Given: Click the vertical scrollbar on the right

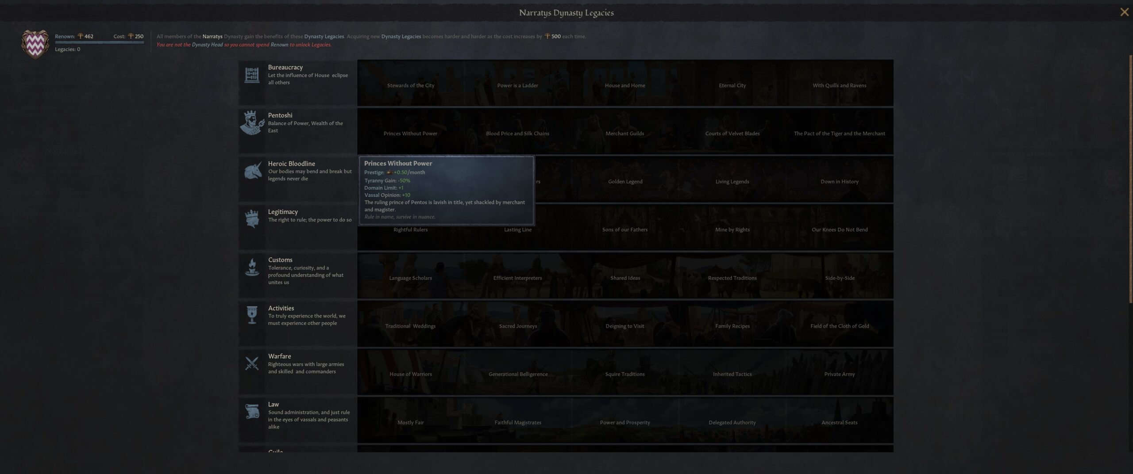Looking at the screenshot, I should 1130,177.
